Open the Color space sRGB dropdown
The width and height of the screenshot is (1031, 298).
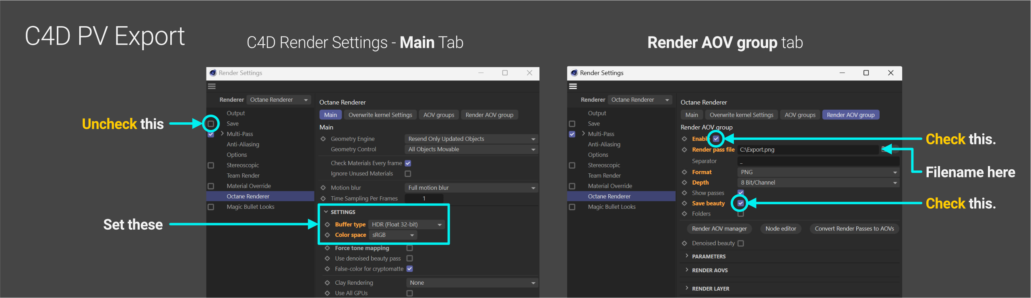(x=393, y=235)
